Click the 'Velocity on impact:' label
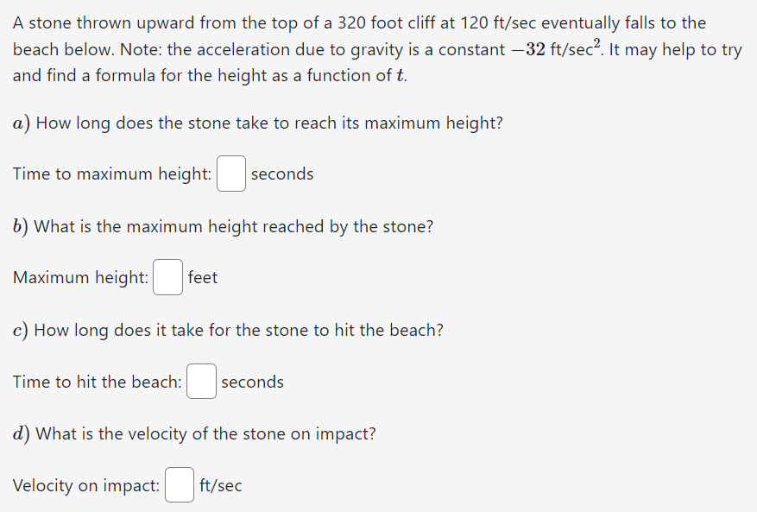 pos(85,485)
